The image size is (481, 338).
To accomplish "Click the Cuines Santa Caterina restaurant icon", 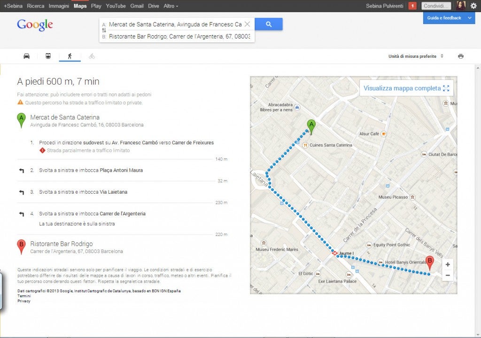I will click(x=305, y=145).
